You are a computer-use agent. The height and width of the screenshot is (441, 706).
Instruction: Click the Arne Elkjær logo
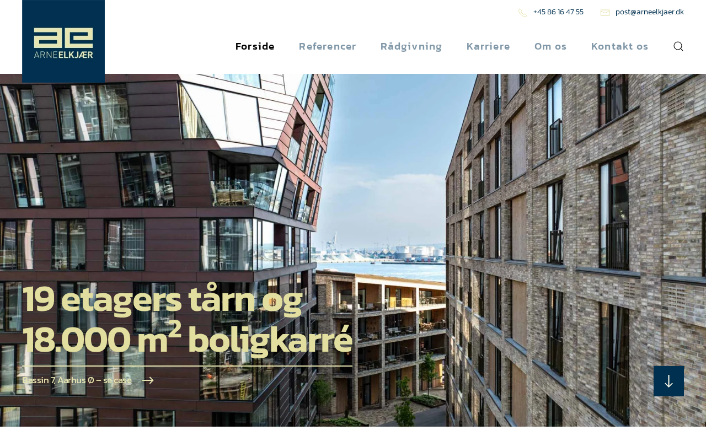(63, 41)
